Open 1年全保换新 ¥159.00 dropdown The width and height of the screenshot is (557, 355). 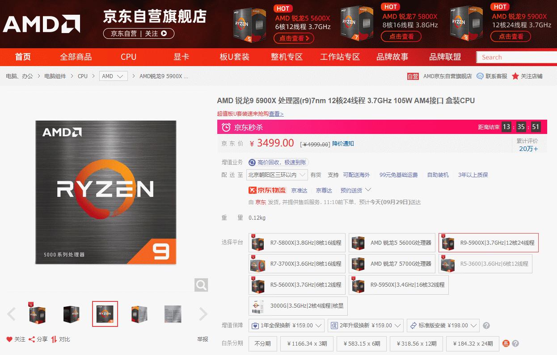point(287,326)
